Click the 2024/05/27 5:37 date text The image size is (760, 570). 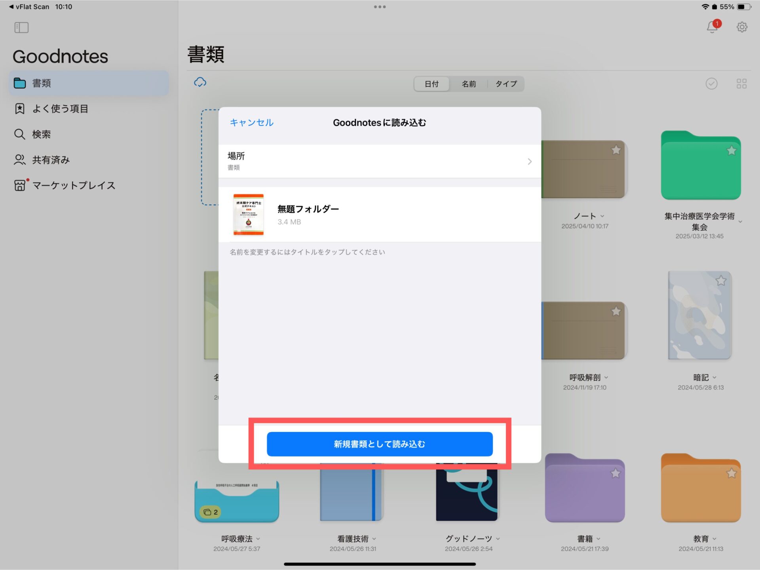click(x=237, y=549)
